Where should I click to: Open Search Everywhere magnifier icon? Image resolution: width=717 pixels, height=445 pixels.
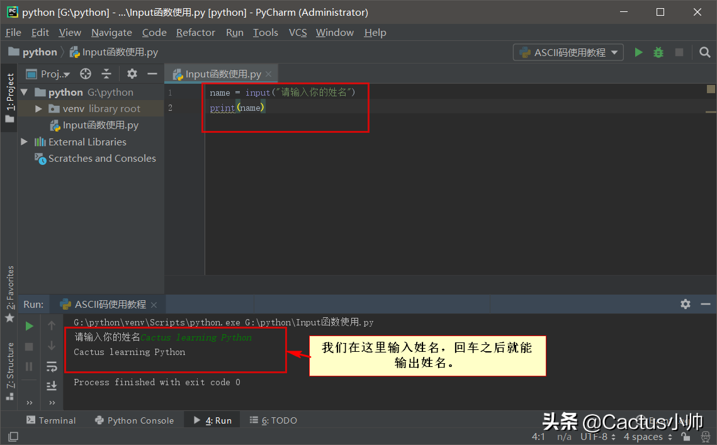pyautogui.click(x=705, y=52)
